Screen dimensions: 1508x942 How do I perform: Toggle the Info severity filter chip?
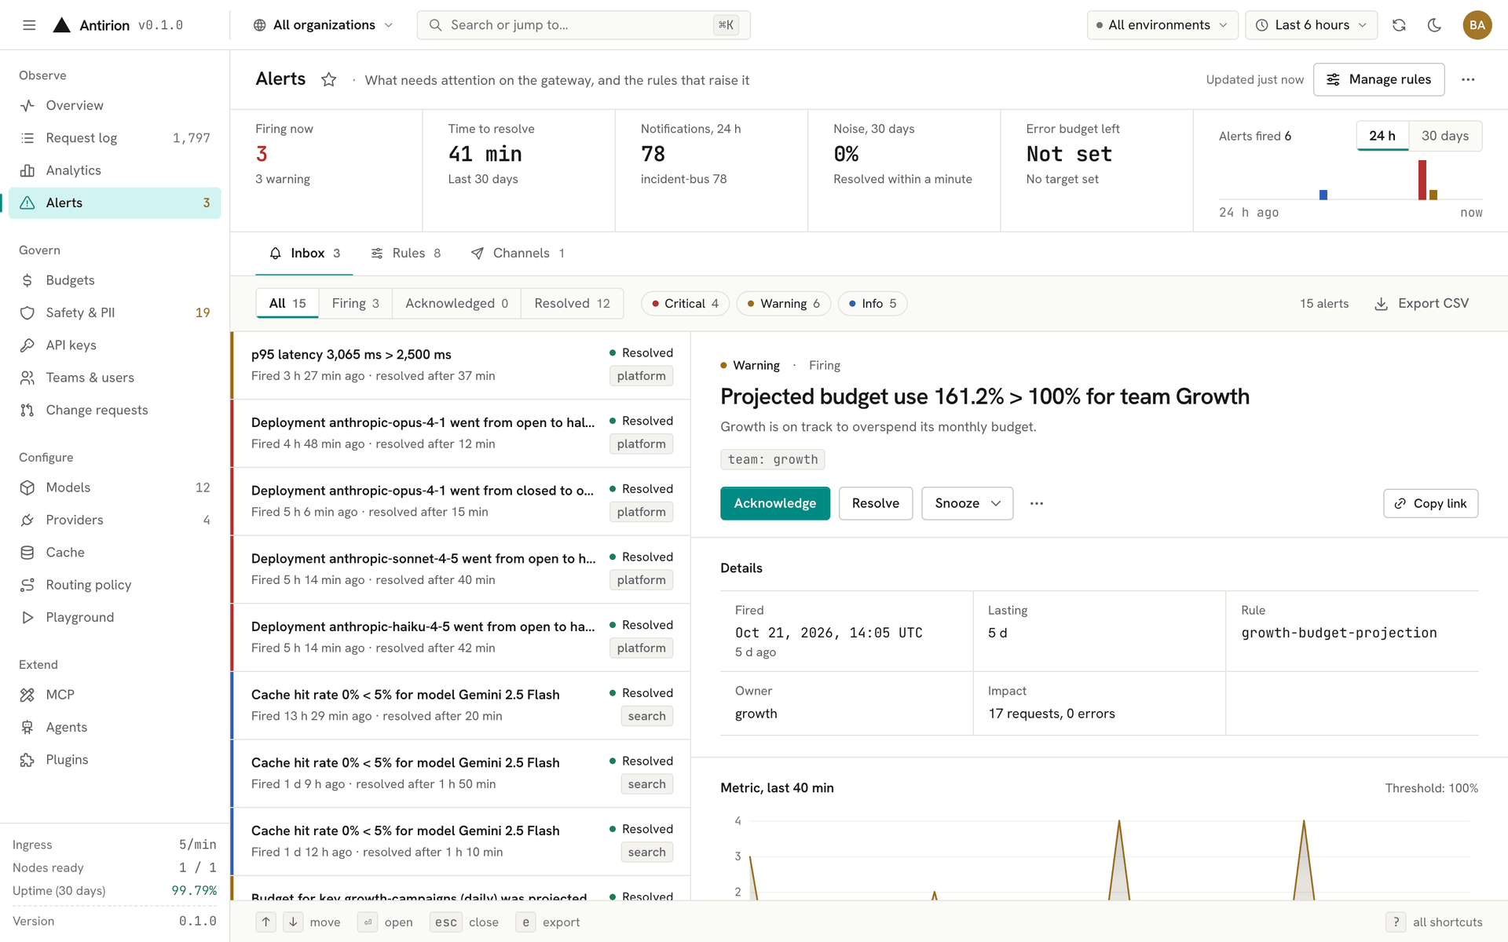[873, 304]
